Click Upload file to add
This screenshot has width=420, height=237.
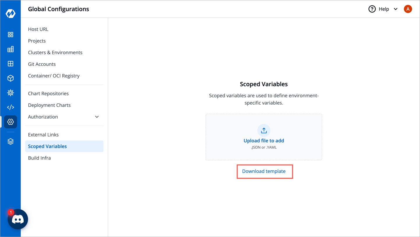[x=264, y=140]
